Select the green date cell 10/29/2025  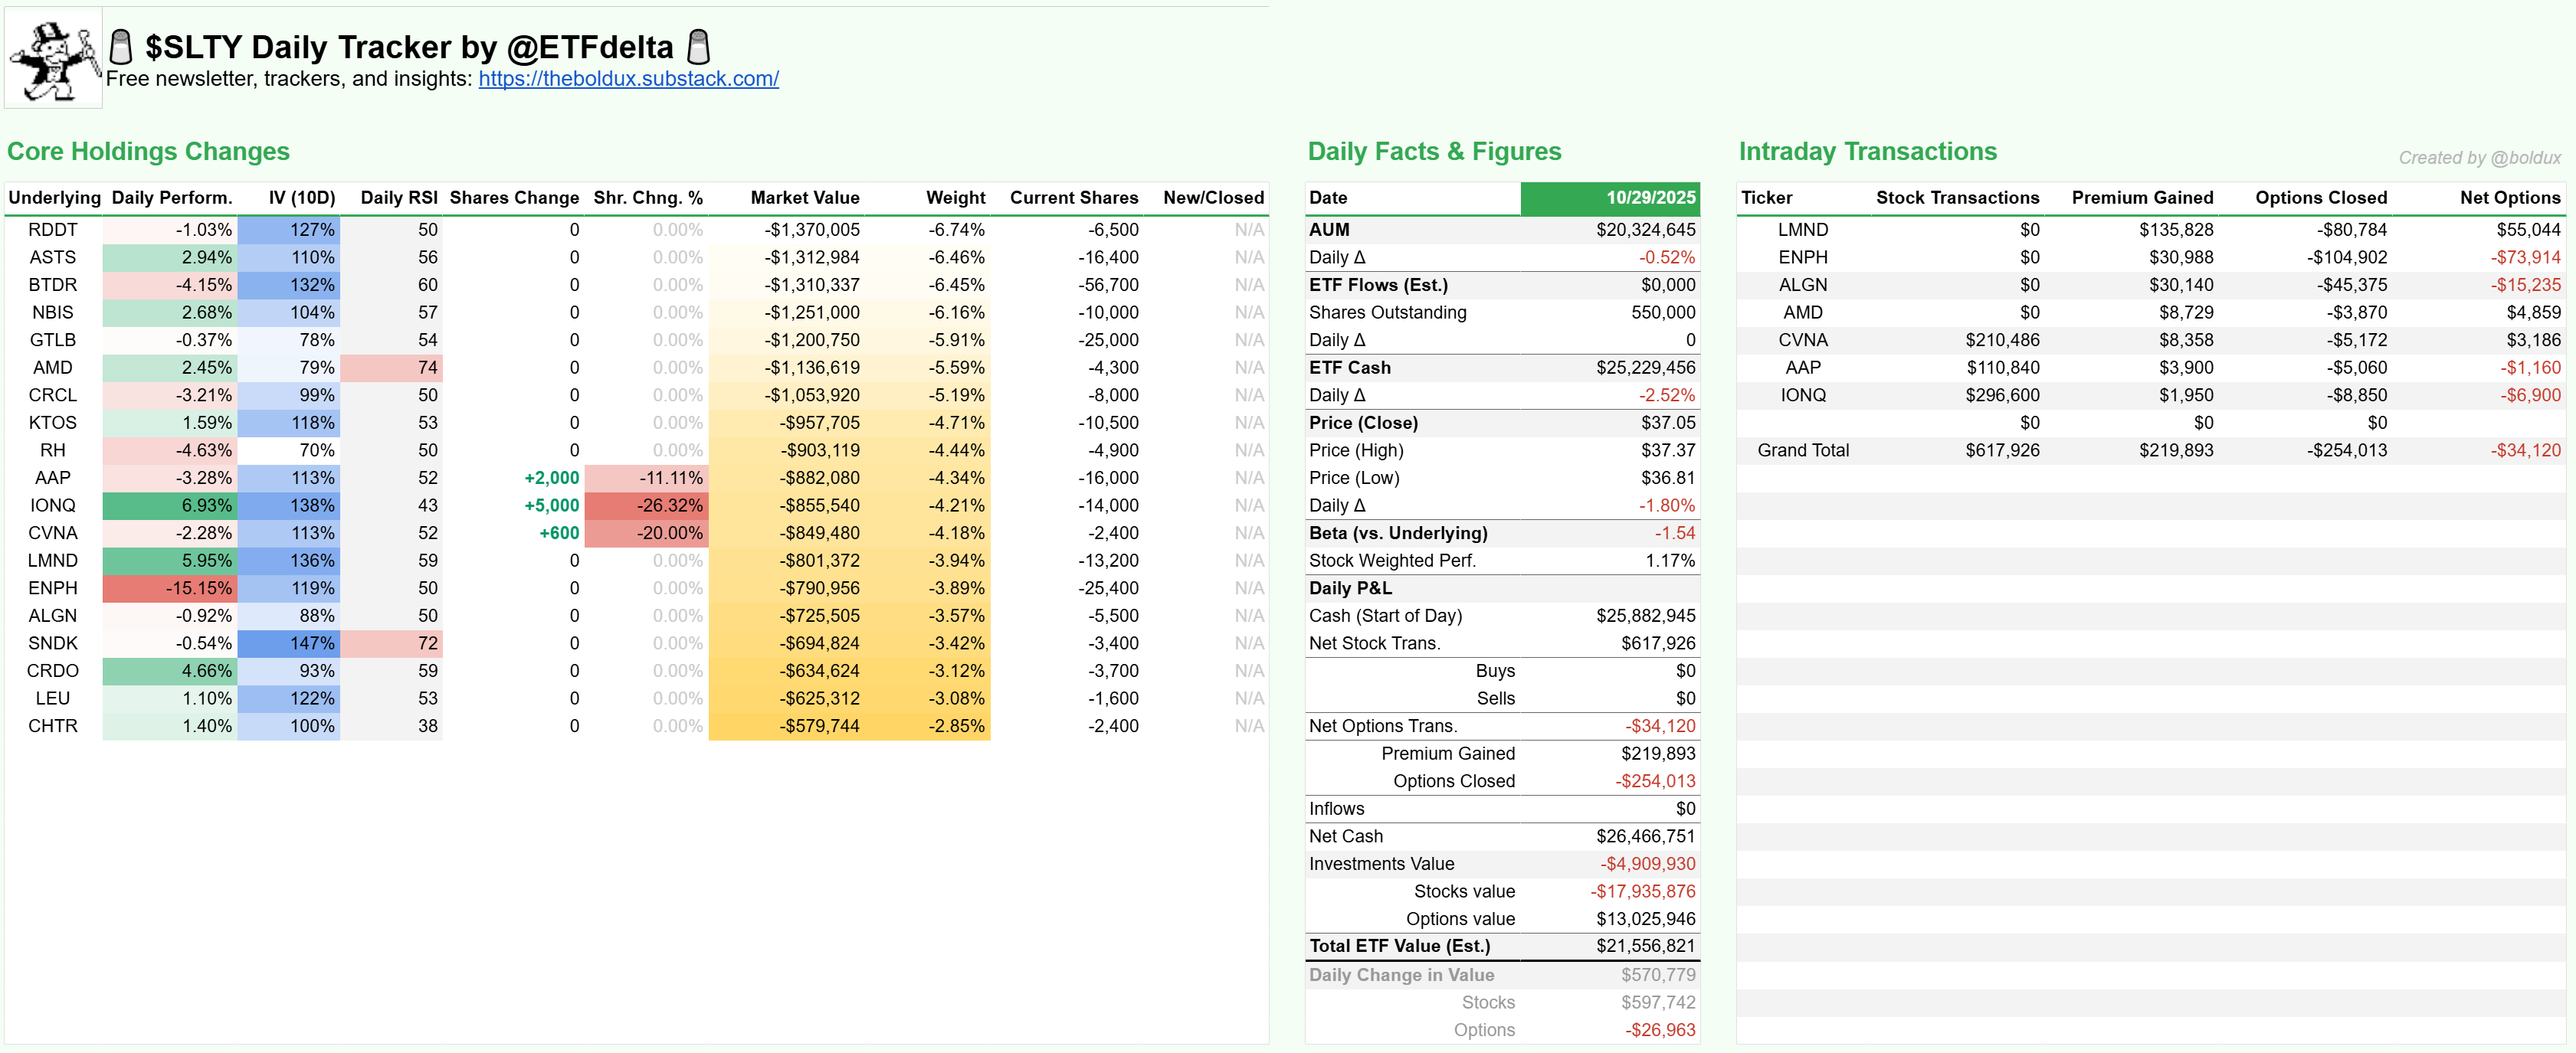coord(1610,198)
